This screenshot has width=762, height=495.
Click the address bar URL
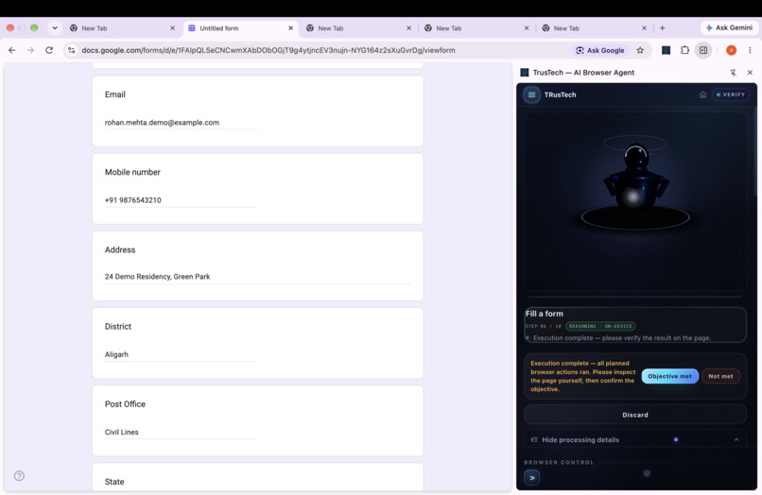pyautogui.click(x=268, y=50)
